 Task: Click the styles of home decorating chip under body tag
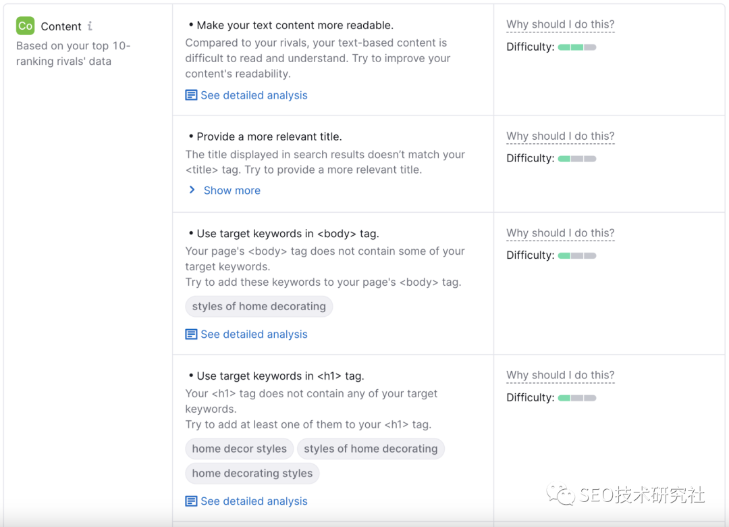[259, 306]
